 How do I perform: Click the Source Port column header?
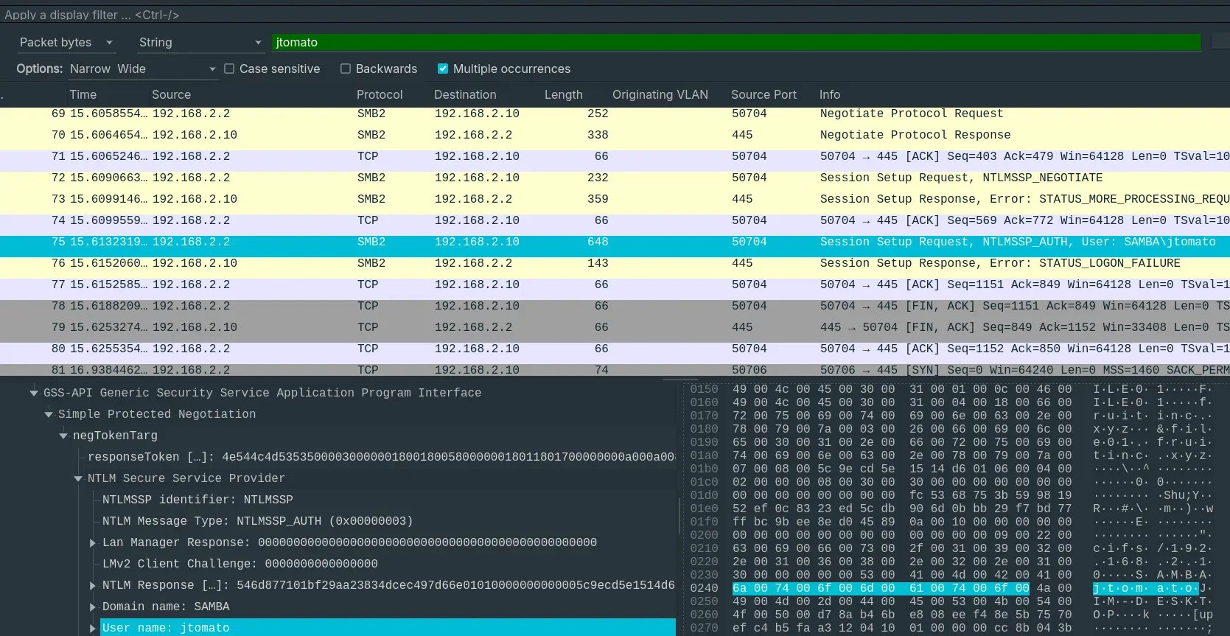[763, 94]
